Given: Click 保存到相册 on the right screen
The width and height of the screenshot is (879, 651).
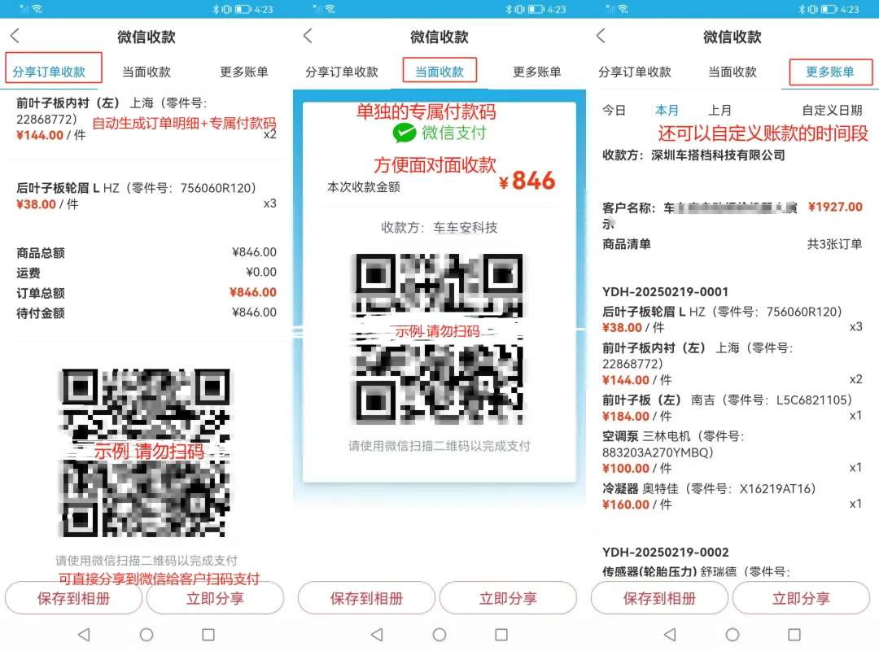Looking at the screenshot, I should pyautogui.click(x=660, y=598).
